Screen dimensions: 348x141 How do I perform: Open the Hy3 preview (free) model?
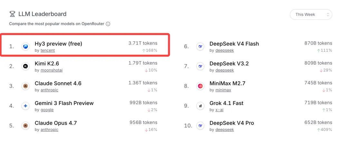tap(58, 44)
